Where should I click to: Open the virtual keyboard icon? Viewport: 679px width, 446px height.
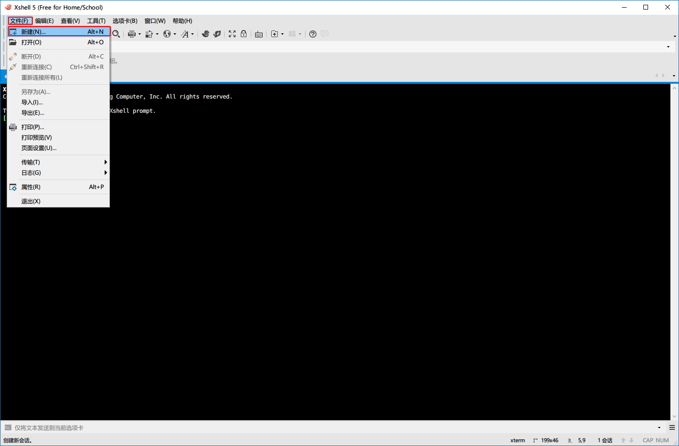click(259, 34)
